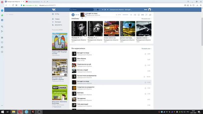Open the notifications bell in the VK header
Image resolution: width=203 pixels, height=114 pixels.
click(98, 9)
